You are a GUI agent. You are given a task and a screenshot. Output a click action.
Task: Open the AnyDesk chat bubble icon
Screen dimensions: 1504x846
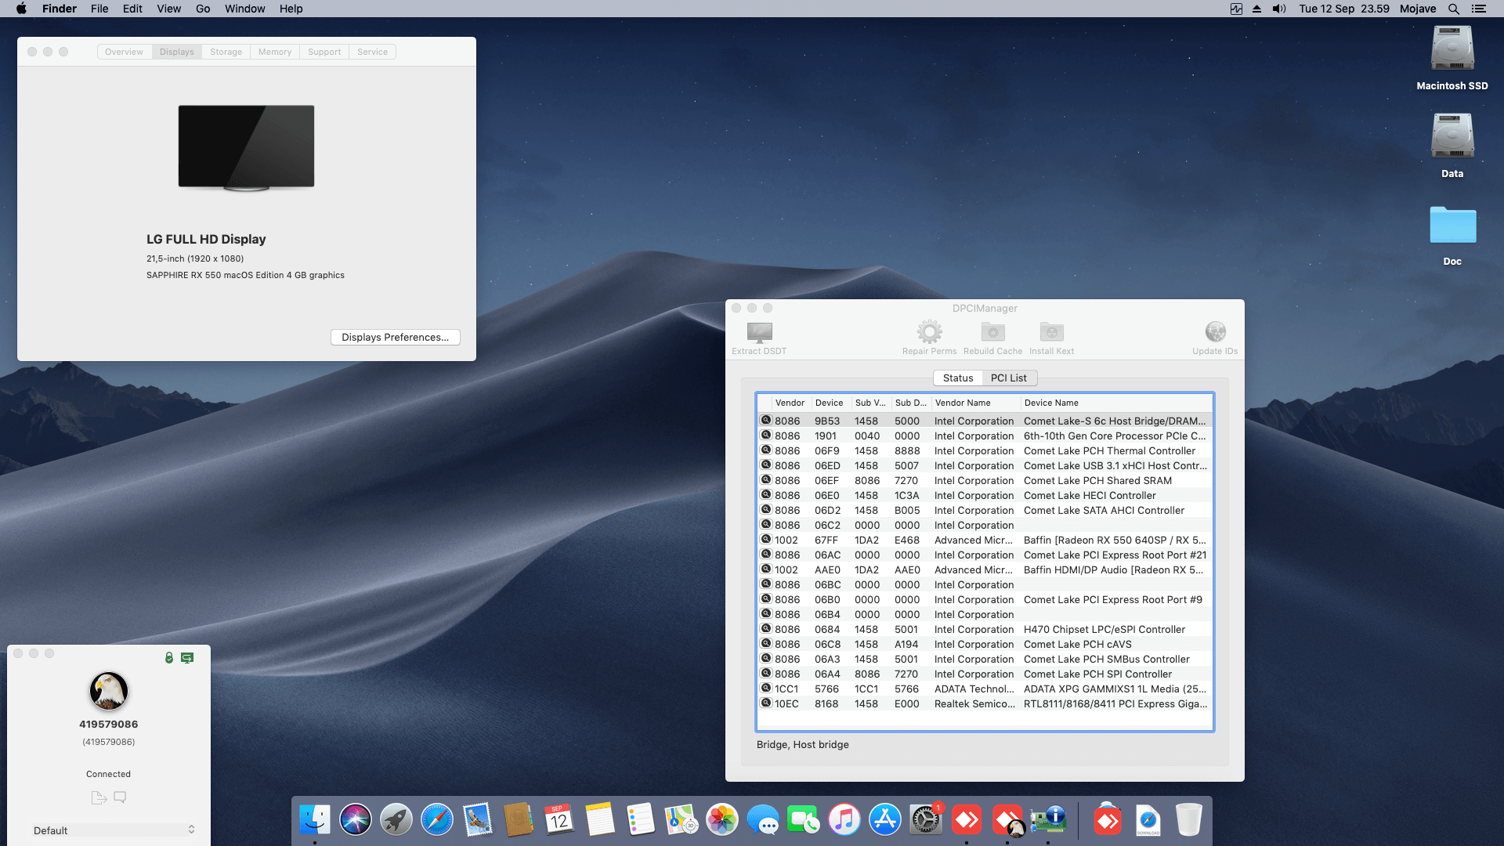[120, 797]
